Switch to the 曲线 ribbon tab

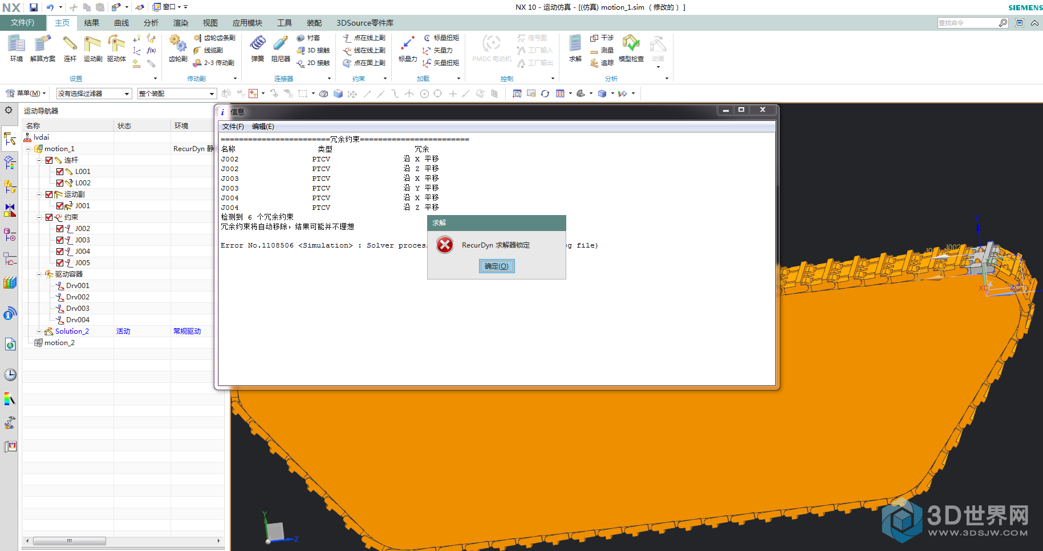click(121, 23)
